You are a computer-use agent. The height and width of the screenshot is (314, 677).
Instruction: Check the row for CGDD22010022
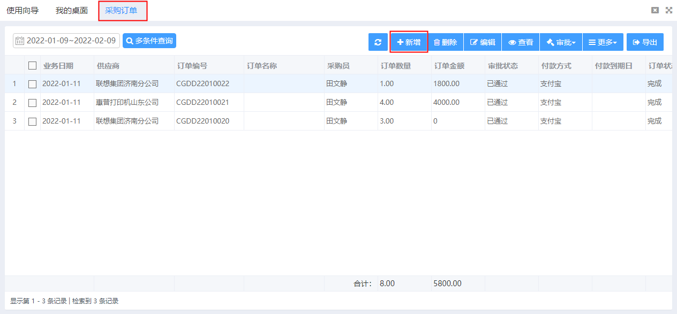[x=32, y=84]
